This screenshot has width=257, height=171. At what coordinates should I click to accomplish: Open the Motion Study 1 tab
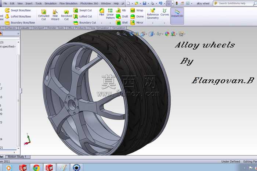click(18, 157)
